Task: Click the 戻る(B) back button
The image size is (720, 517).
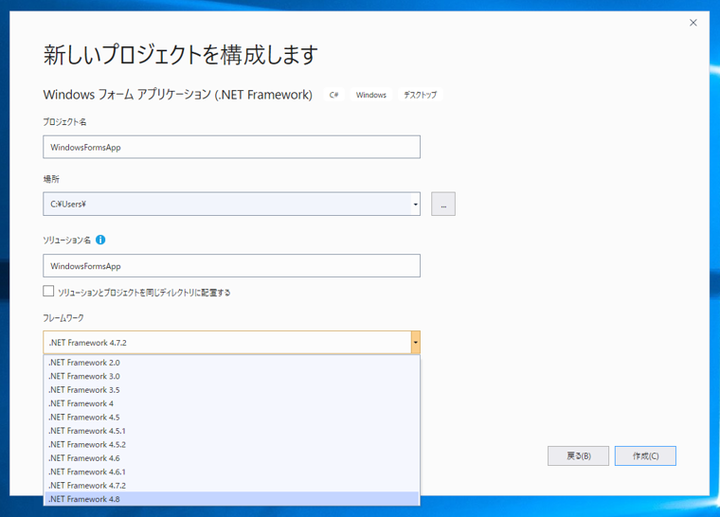Action: (578, 456)
